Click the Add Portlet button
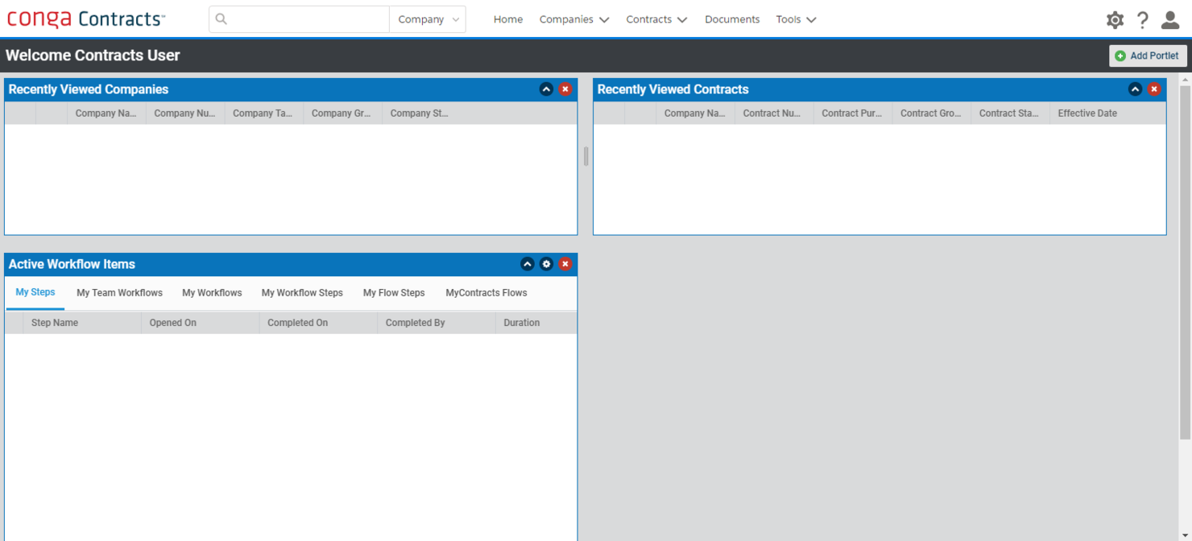The width and height of the screenshot is (1192, 541). (1148, 56)
